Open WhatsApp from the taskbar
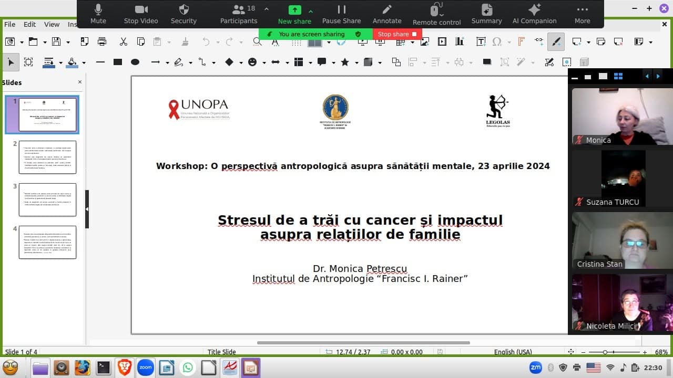Viewport: 673px width, 378px height. 188,368
